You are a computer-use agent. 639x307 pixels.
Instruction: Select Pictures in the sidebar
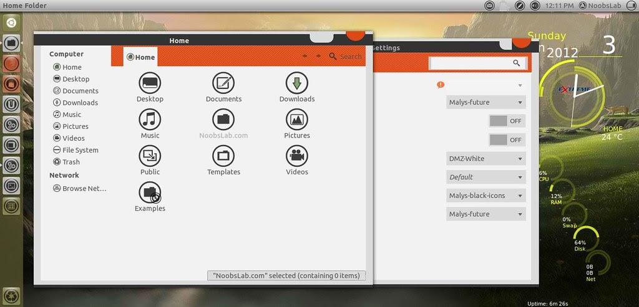pos(71,126)
